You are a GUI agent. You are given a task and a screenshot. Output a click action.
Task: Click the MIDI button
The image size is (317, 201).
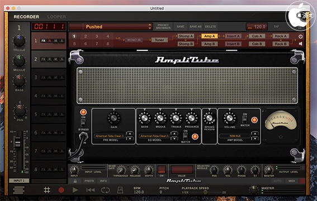pos(291,181)
